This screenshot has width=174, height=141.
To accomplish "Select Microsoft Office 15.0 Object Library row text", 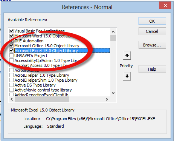I will [x=47, y=46].
